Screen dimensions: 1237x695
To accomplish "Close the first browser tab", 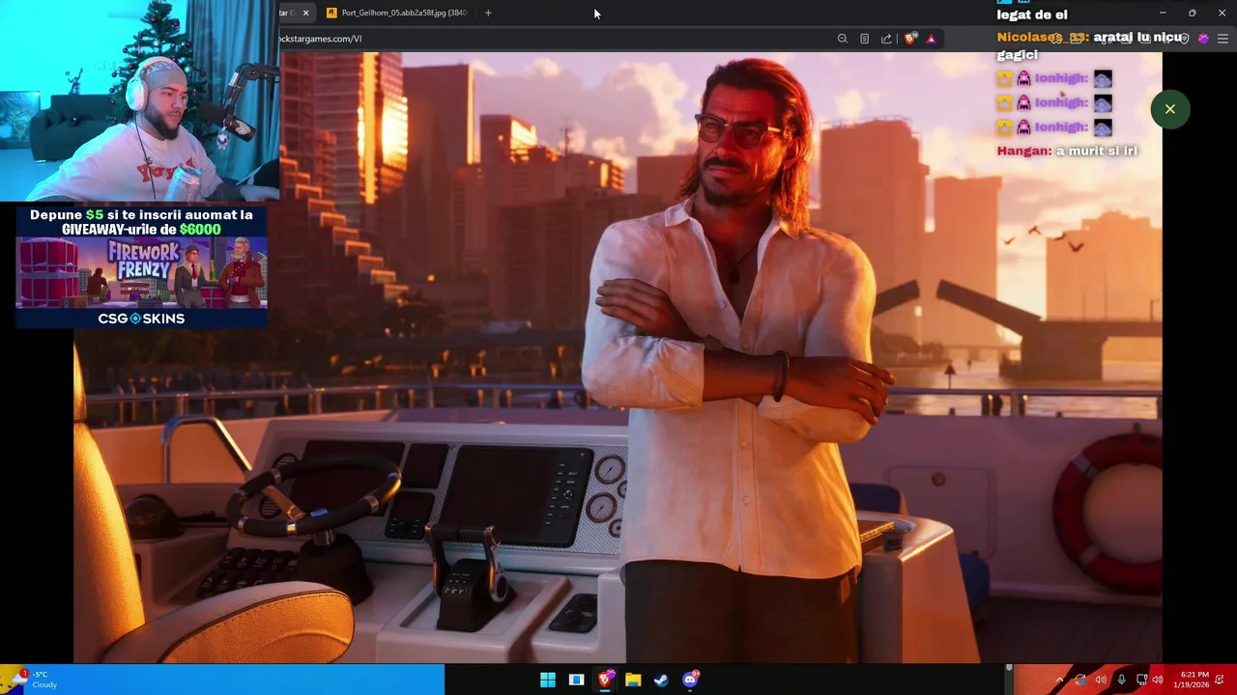I will coord(305,13).
